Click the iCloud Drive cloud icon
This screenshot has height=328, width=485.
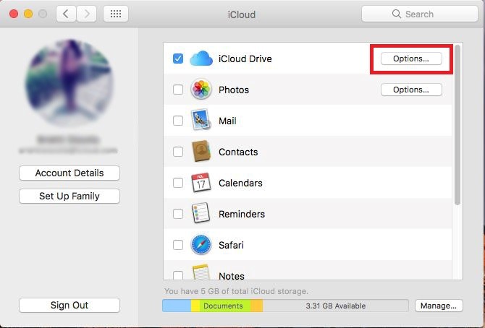[x=201, y=59]
